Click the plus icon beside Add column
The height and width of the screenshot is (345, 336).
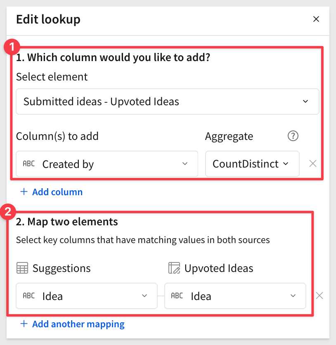(24, 192)
